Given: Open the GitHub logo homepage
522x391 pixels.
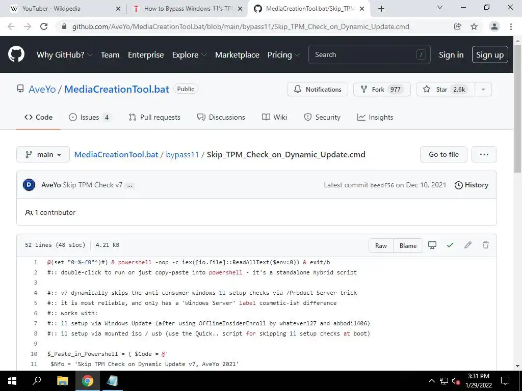Looking at the screenshot, I should tap(16, 54).
